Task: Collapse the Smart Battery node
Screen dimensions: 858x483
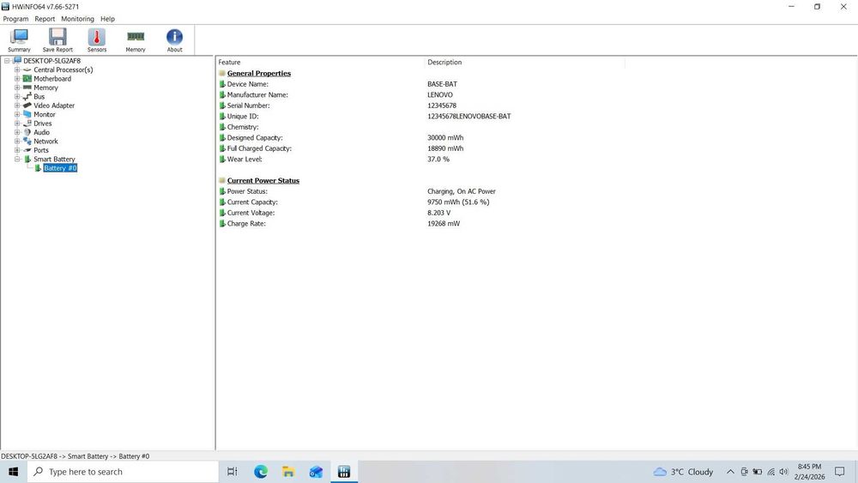Action: point(17,160)
